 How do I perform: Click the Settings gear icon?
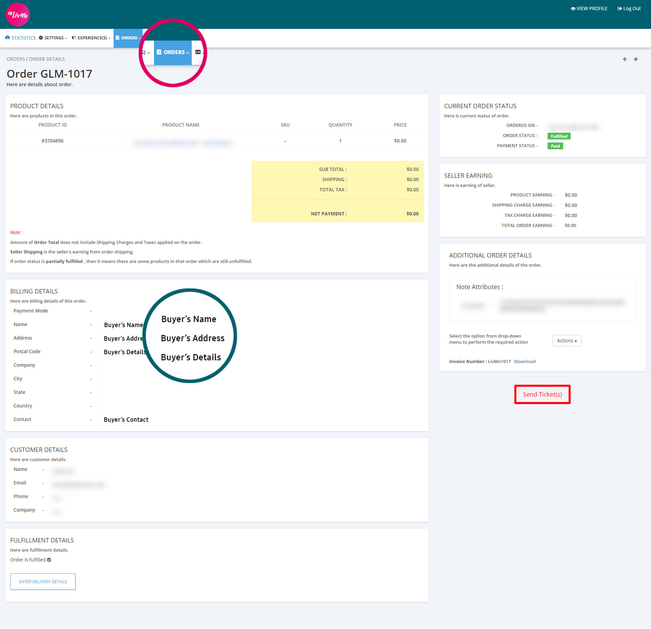coord(41,38)
